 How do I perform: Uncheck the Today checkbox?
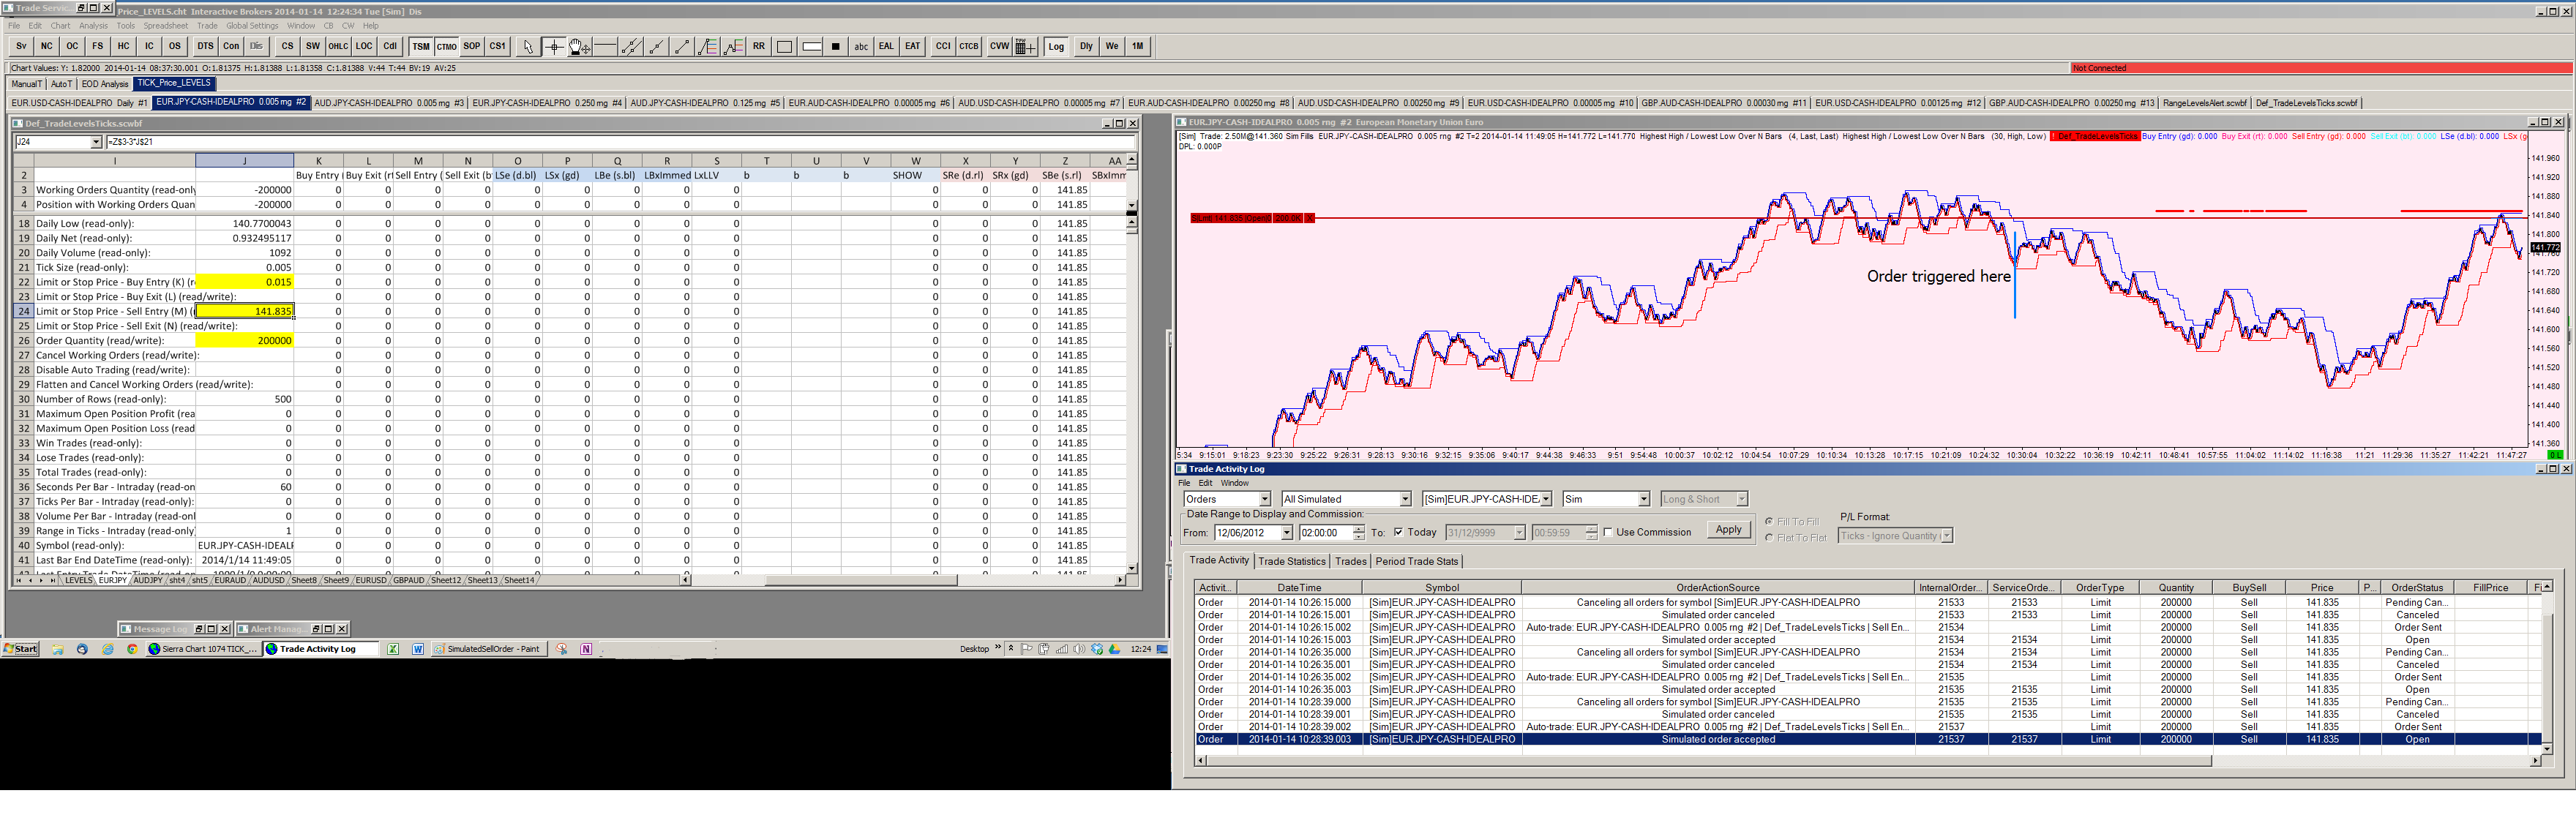(1399, 532)
